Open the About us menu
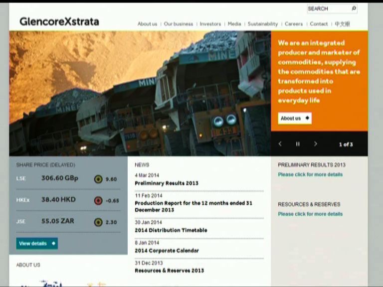383x287 pixels. coord(147,24)
